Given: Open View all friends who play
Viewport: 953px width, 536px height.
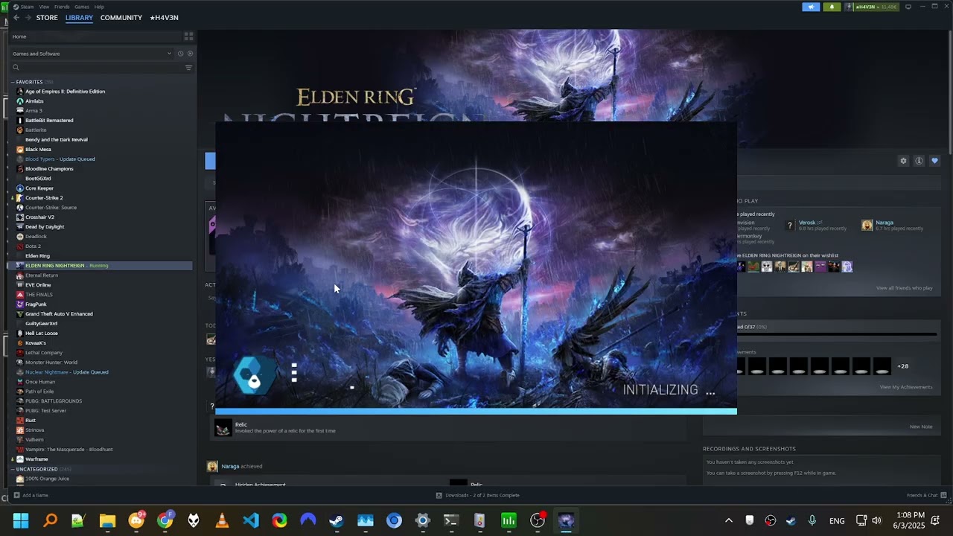Looking at the screenshot, I should click(x=904, y=288).
